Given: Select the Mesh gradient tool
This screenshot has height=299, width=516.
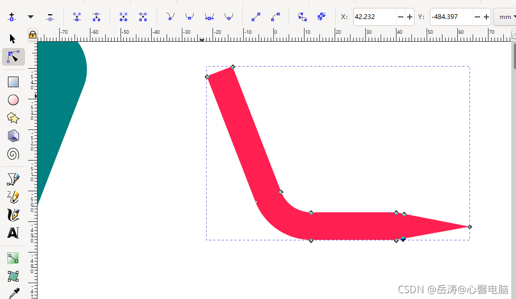Looking at the screenshot, I should (13, 276).
